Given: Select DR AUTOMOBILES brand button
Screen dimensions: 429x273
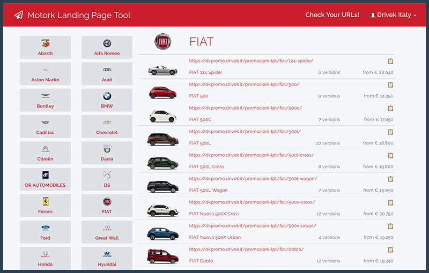Looking at the screenshot, I should [45, 179].
